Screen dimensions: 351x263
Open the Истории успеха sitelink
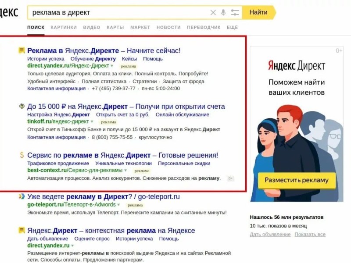(46, 58)
